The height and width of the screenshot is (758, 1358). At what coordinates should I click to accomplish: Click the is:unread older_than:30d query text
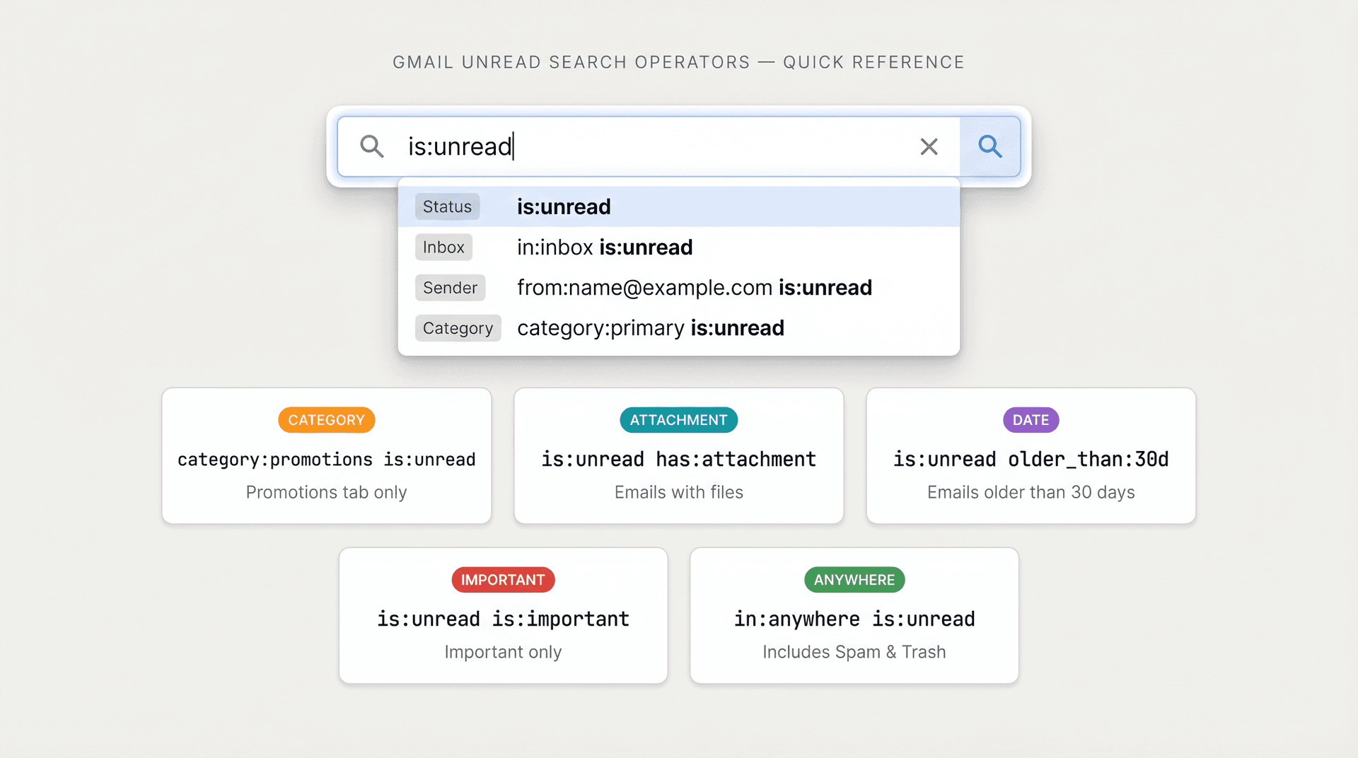1031,459
